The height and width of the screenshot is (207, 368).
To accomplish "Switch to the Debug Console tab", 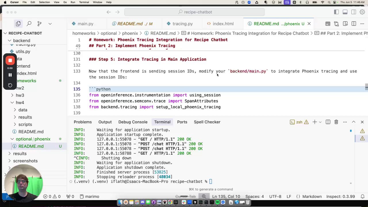I will click(133, 122).
